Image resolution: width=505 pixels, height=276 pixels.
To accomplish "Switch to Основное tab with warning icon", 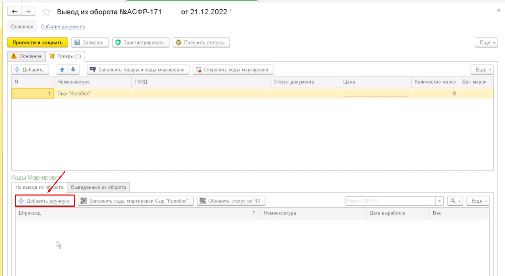I will pos(27,56).
